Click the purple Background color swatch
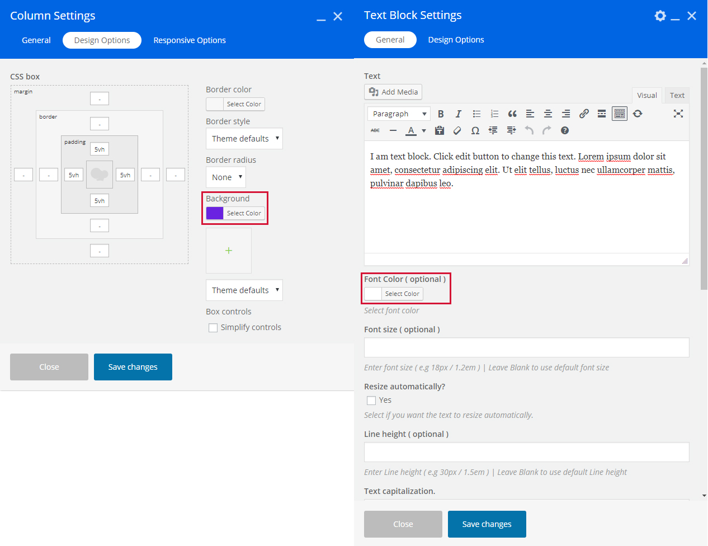This screenshot has width=708, height=546. tap(215, 213)
